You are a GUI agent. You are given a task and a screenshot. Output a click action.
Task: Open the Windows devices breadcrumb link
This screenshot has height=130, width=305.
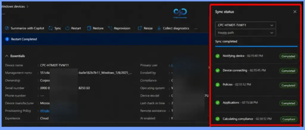tap(13, 7)
